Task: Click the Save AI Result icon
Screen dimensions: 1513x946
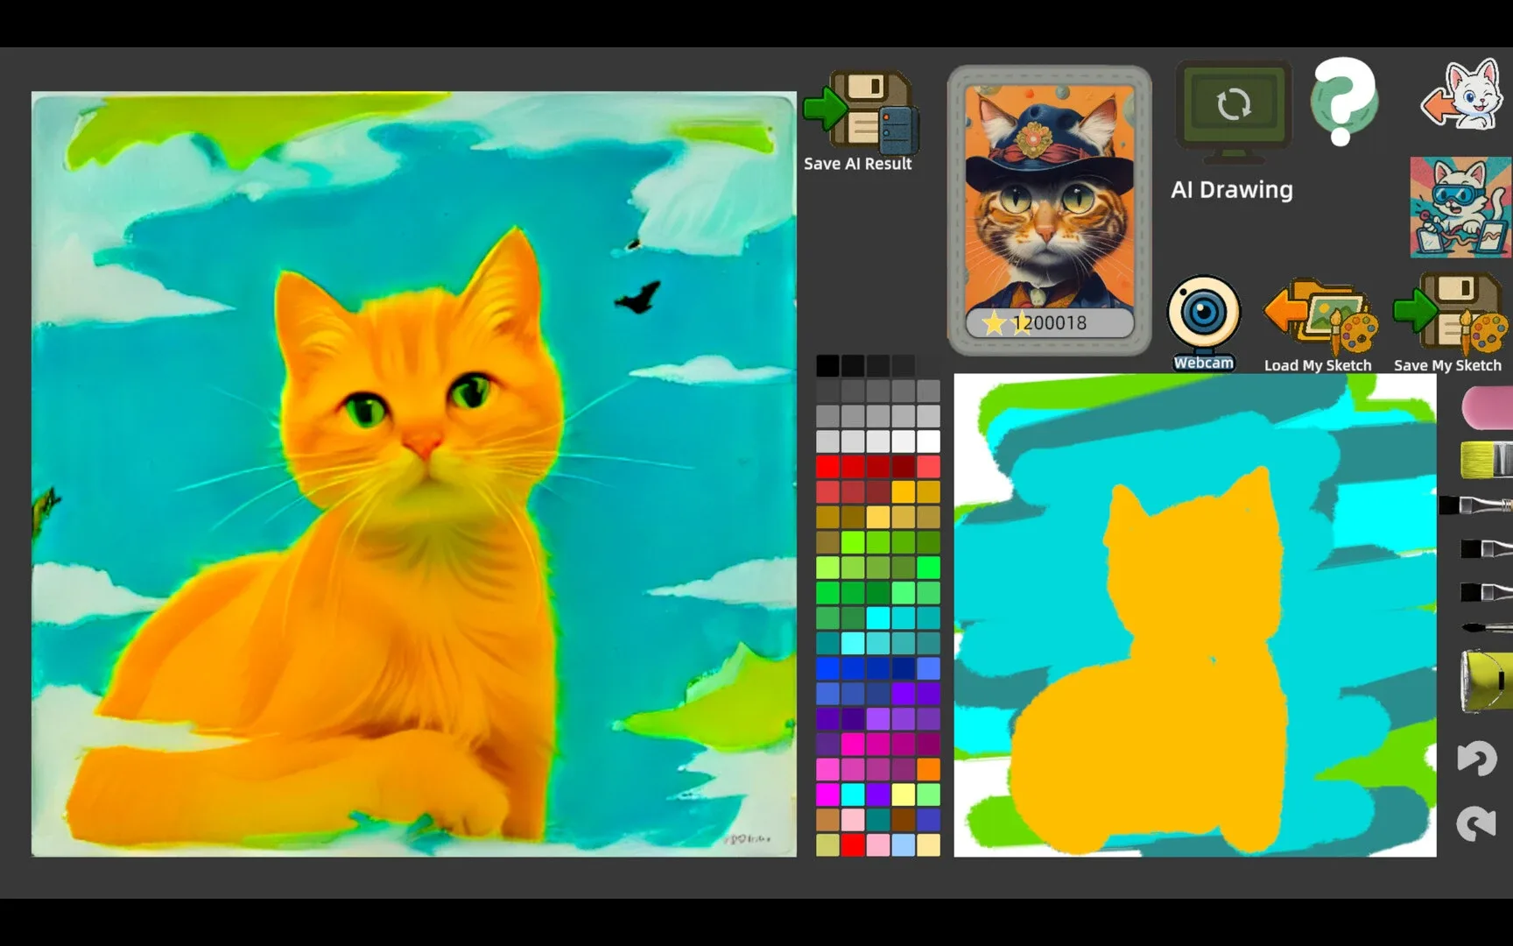Action: pyautogui.click(x=858, y=118)
